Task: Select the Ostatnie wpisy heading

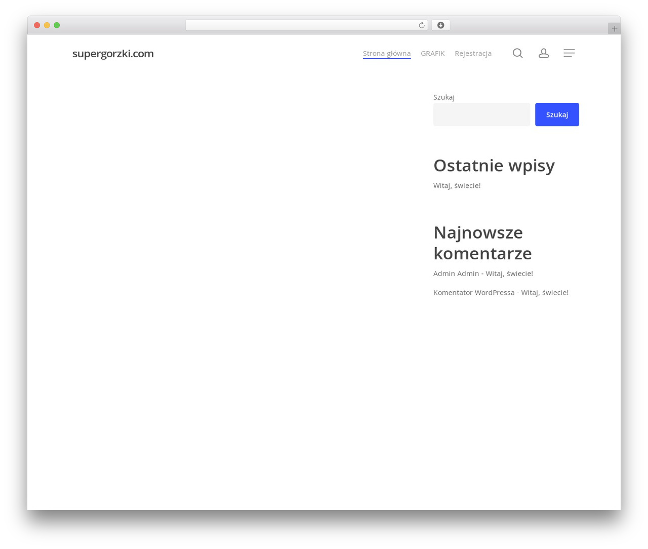Action: (x=494, y=166)
